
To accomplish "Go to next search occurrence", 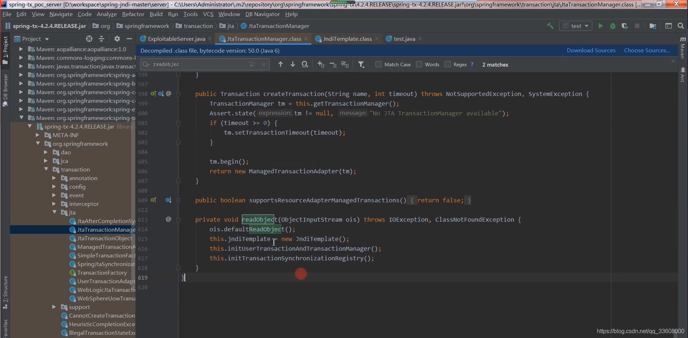I will pyautogui.click(x=293, y=64).
